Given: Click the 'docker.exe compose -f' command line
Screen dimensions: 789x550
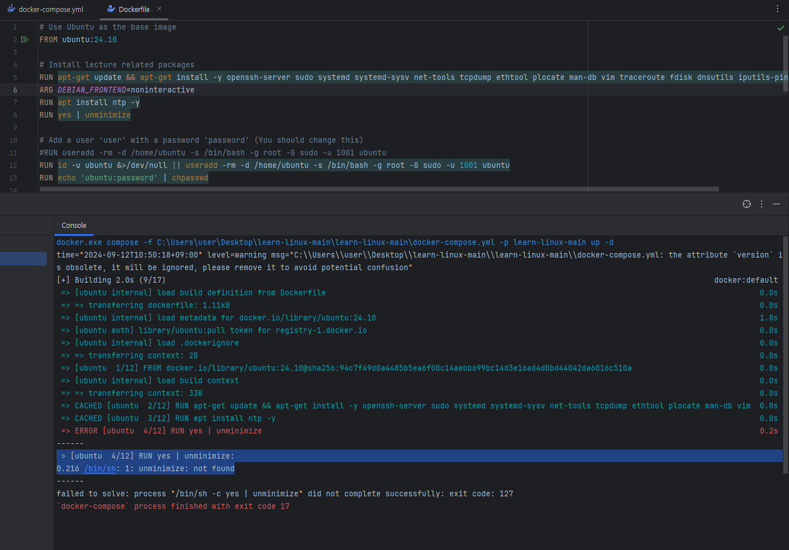Looking at the screenshot, I should (x=335, y=242).
